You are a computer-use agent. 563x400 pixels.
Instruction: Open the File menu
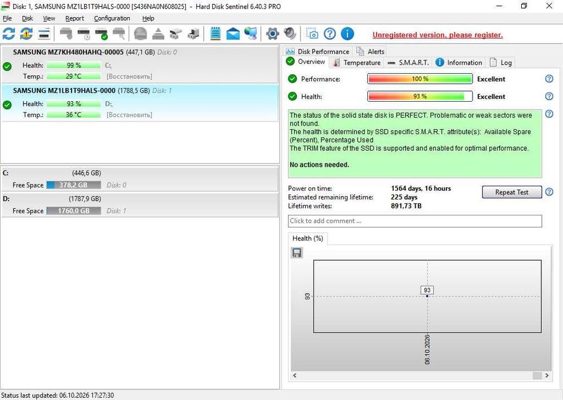[7, 18]
